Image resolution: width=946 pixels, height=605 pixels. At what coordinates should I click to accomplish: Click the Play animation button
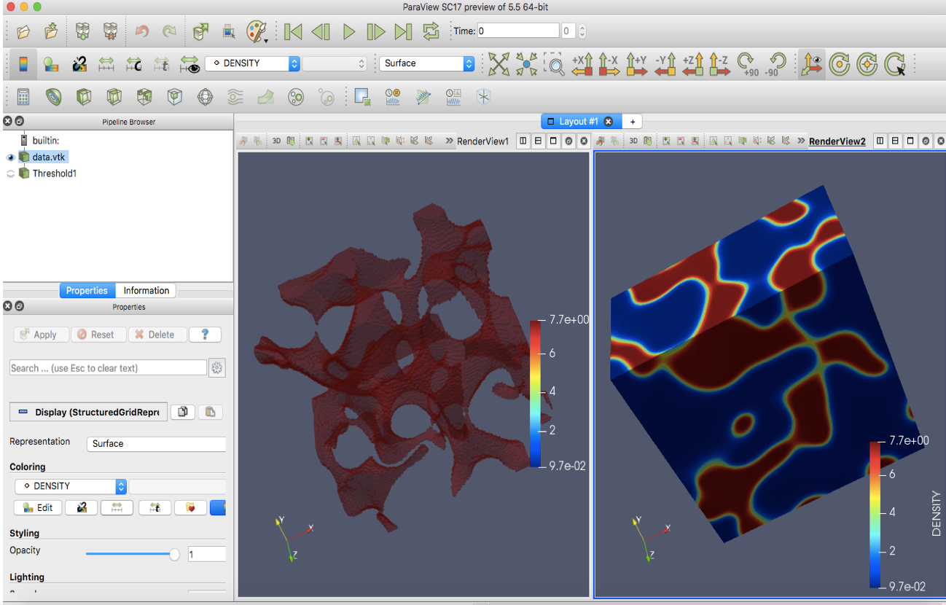349,31
